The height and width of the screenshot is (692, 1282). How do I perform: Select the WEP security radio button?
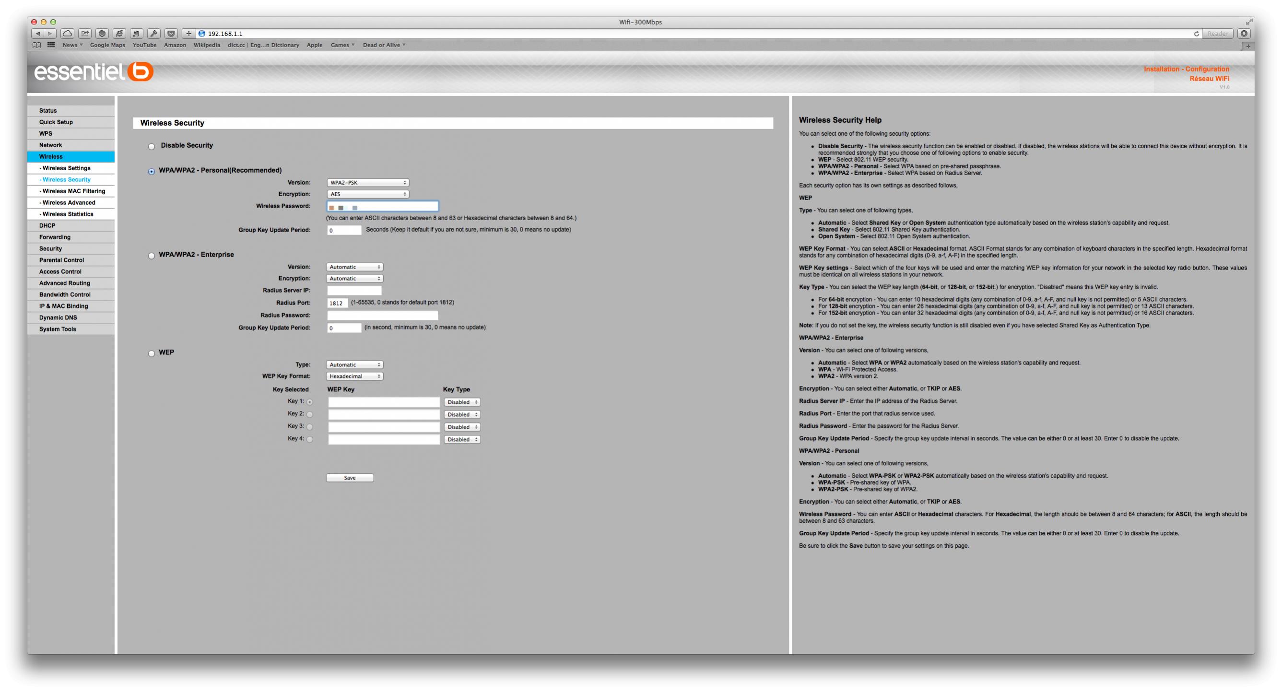151,354
